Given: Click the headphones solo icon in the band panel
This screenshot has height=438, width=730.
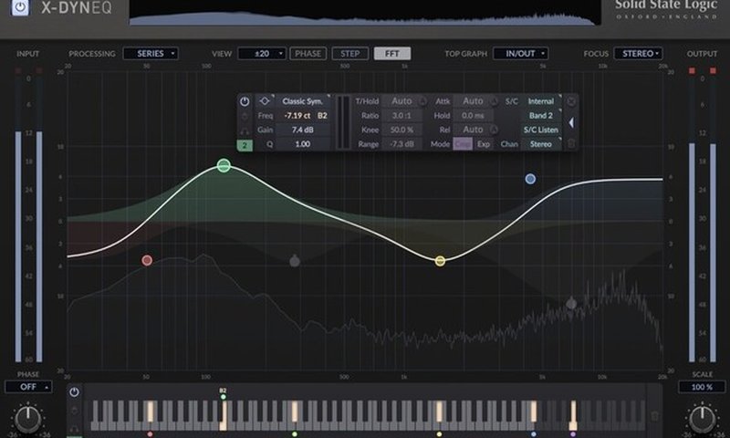Looking at the screenshot, I should 245,130.
